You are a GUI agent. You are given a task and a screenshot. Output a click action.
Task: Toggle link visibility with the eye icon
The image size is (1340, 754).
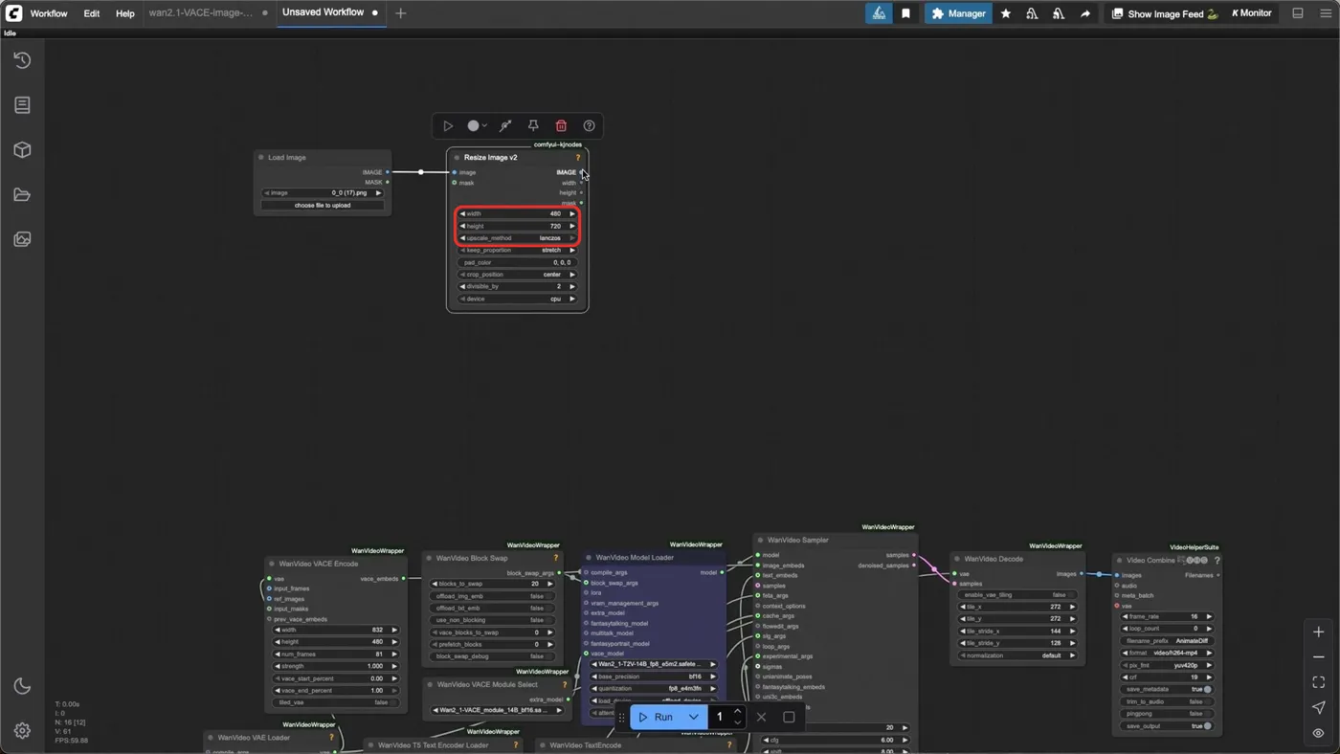(x=1318, y=733)
